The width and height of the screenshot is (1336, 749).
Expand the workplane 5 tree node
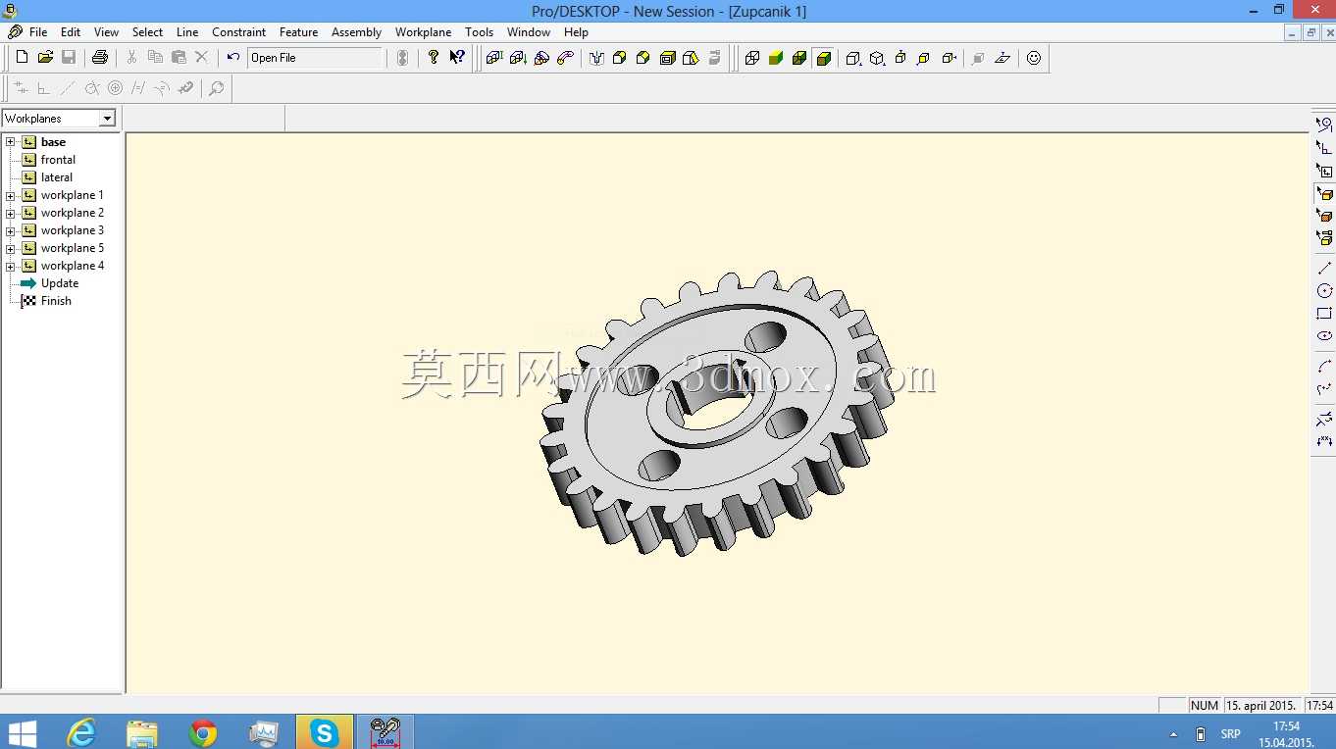(11, 248)
